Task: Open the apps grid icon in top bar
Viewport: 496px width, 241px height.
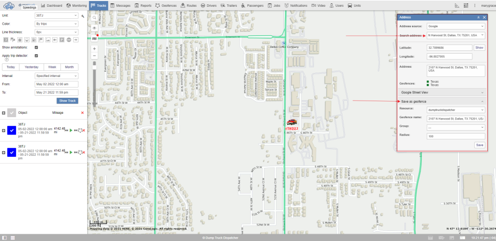Action: pos(466,5)
